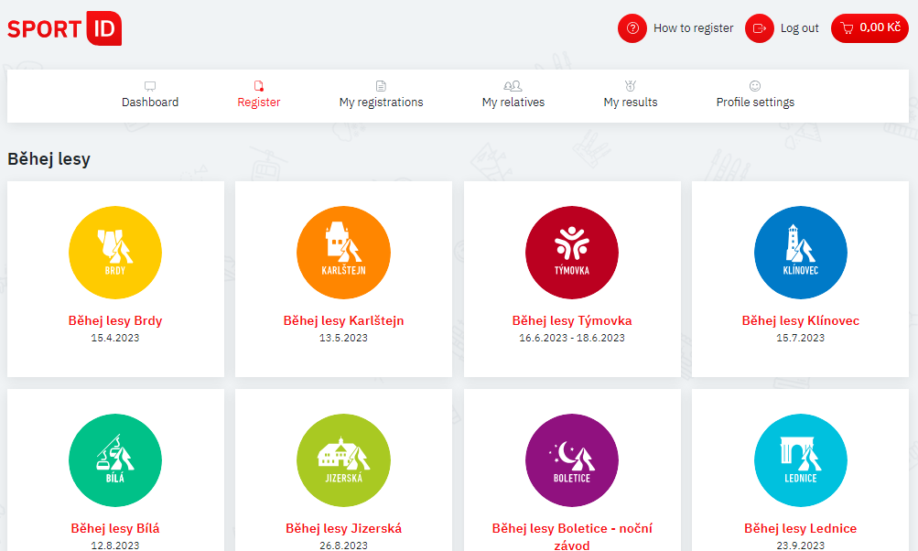Open the Běhej lesy Jizerská link

coord(343,528)
